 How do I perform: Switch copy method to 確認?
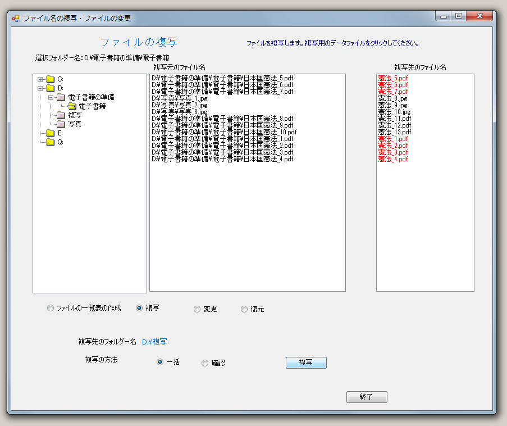205,363
